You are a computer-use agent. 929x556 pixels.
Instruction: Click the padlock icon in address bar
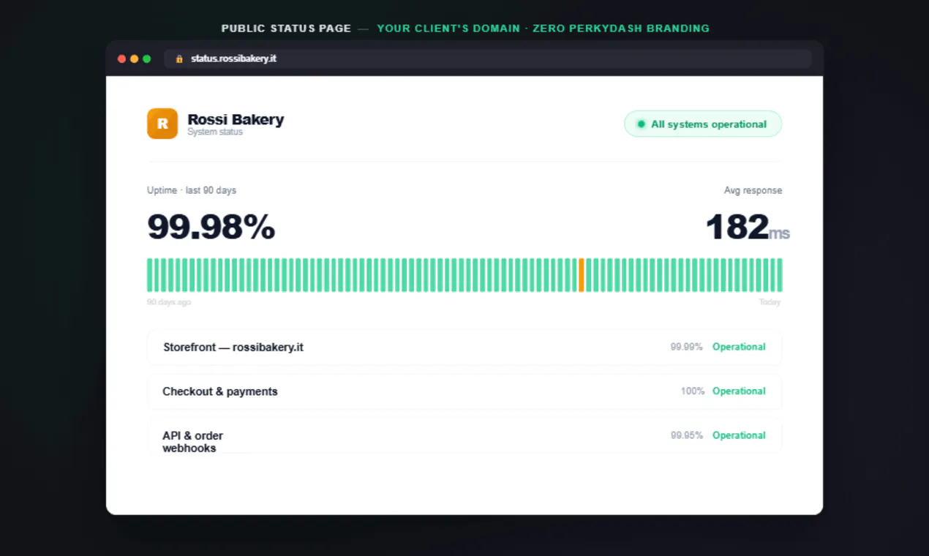179,59
